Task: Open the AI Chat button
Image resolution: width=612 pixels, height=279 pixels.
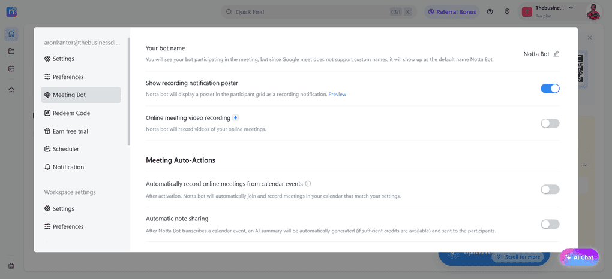Action: pyautogui.click(x=579, y=257)
